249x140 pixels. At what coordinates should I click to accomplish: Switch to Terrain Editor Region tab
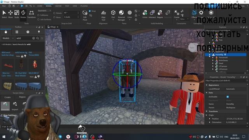coord(22,97)
